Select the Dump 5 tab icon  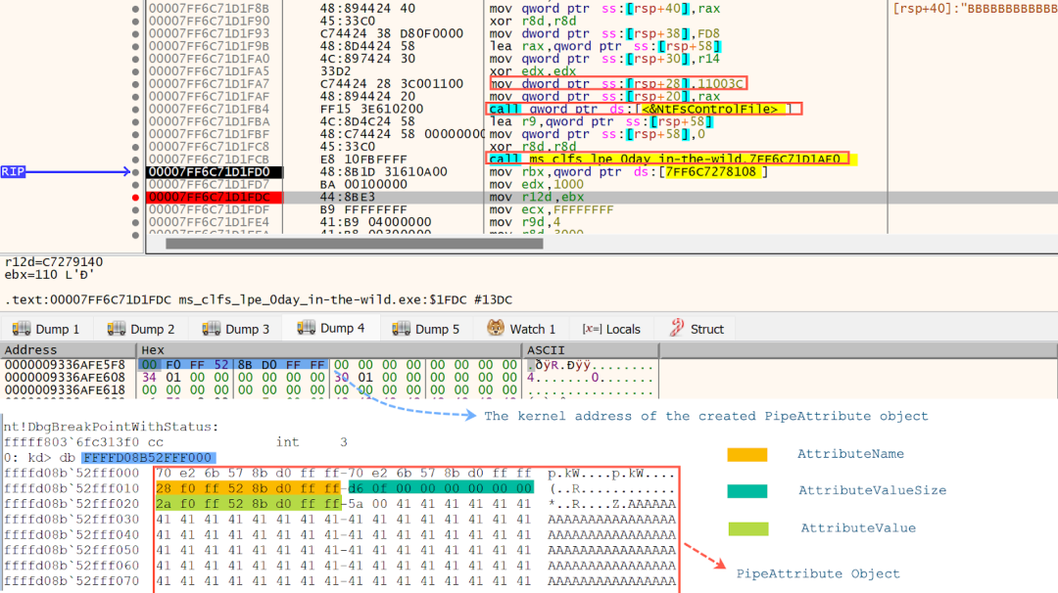tap(401, 329)
